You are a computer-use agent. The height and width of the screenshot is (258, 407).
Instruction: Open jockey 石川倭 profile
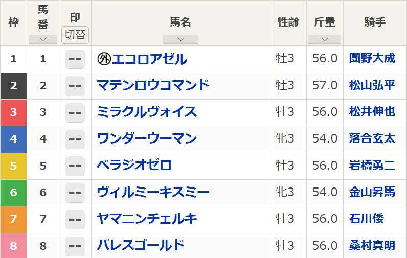366,218
